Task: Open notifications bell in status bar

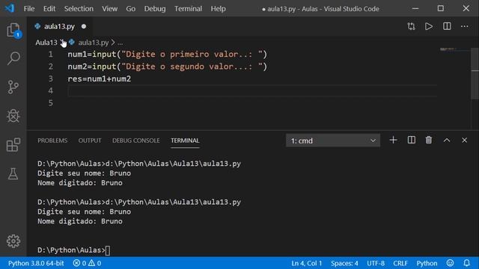Action: (x=466, y=263)
